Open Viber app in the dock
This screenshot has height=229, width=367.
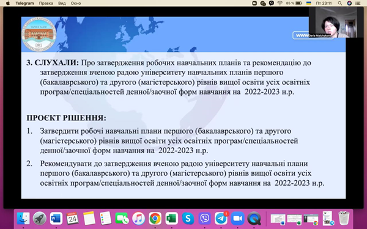(x=204, y=219)
